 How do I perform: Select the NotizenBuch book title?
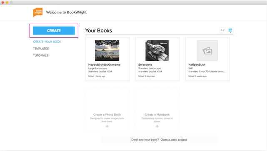(197, 64)
